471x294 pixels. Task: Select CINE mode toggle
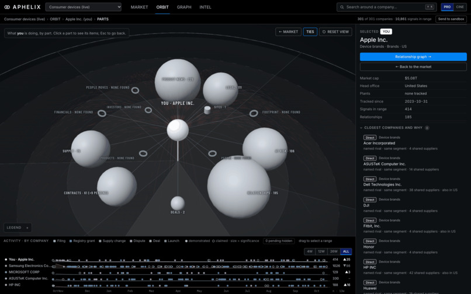pyautogui.click(x=459, y=7)
